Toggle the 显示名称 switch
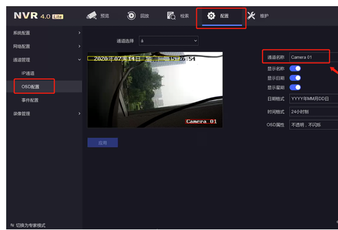This screenshot has height=230, width=338. click(x=295, y=69)
